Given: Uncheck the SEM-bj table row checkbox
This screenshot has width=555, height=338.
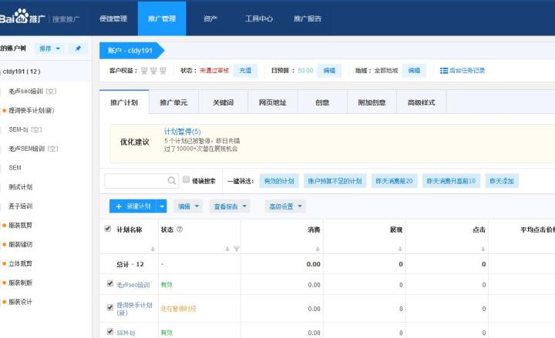Looking at the screenshot, I should point(110,332).
